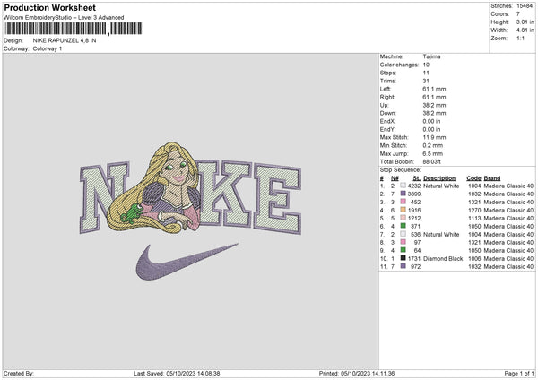The image size is (538, 380).
Task: Click the 'Description' column header
Action: click(x=439, y=178)
